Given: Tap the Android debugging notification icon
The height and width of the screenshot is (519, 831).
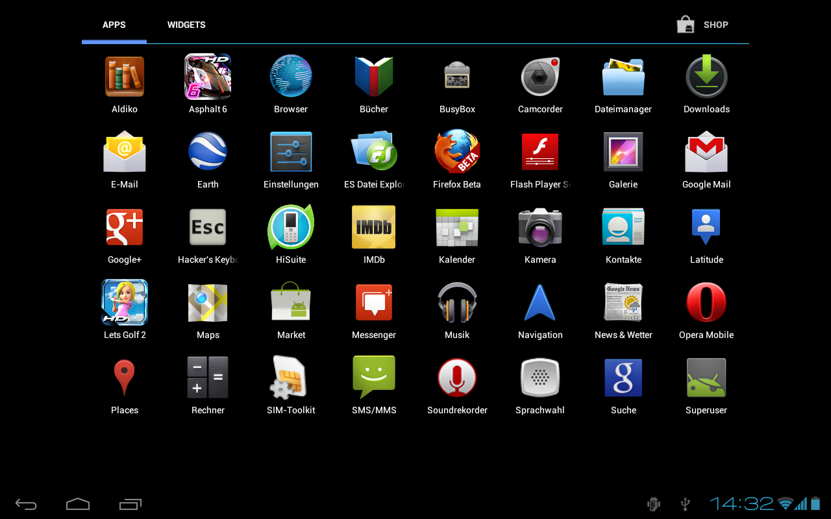Looking at the screenshot, I should pos(654,503).
